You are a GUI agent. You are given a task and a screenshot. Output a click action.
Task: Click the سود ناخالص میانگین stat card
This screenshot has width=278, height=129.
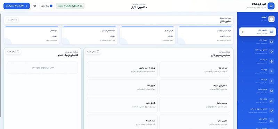pos(90,36)
